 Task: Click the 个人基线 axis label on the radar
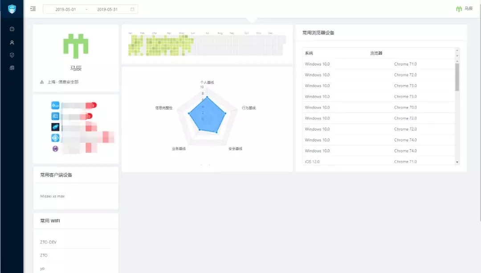click(x=208, y=82)
